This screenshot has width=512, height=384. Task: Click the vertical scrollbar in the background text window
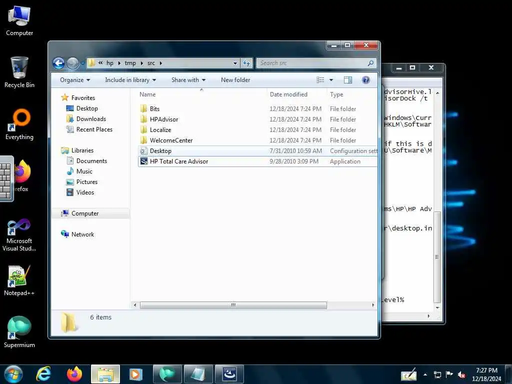coord(437,257)
